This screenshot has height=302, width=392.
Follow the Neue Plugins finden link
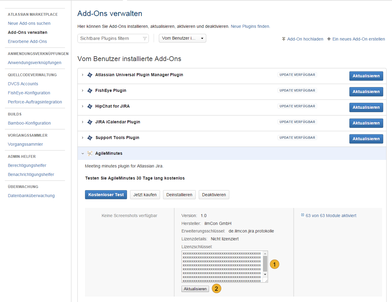coord(250,26)
